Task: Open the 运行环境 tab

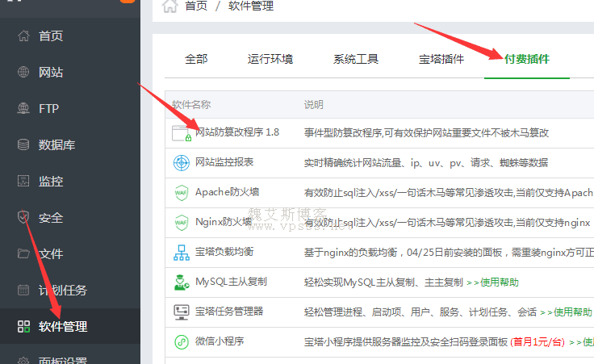Action: 270,59
